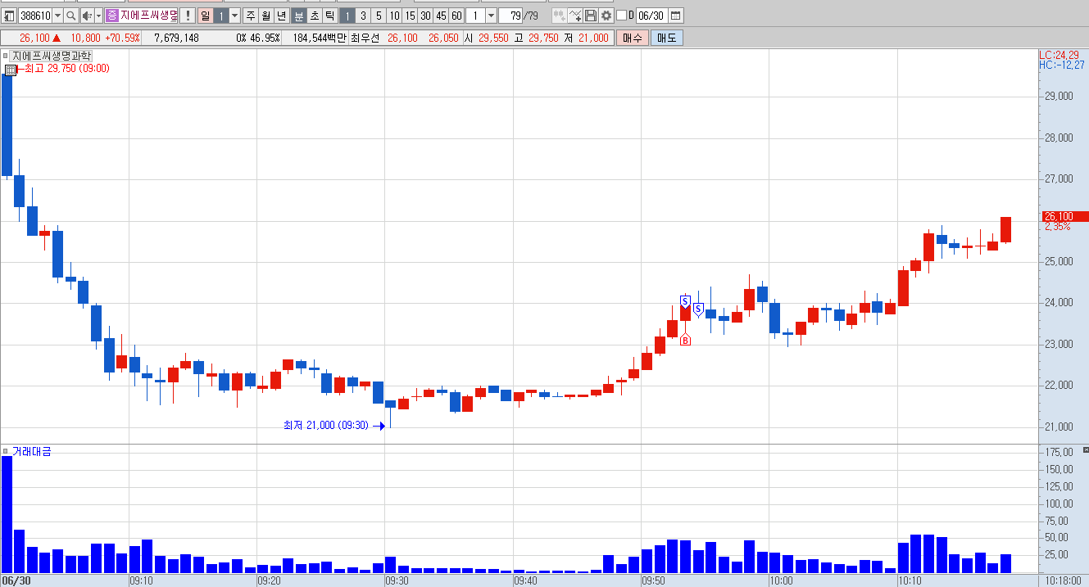Expand the stock code 388610 dropdown

point(57,16)
